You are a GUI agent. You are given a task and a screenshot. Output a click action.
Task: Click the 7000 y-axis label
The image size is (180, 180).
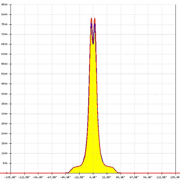[4, 34]
